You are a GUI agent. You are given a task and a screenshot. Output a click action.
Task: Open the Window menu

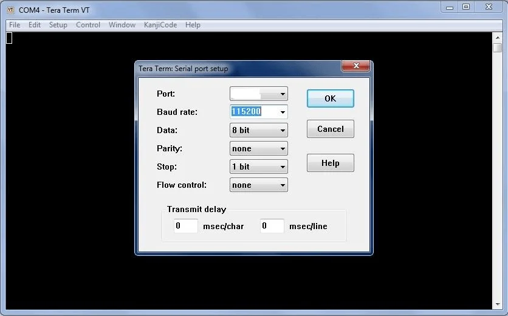pos(122,25)
